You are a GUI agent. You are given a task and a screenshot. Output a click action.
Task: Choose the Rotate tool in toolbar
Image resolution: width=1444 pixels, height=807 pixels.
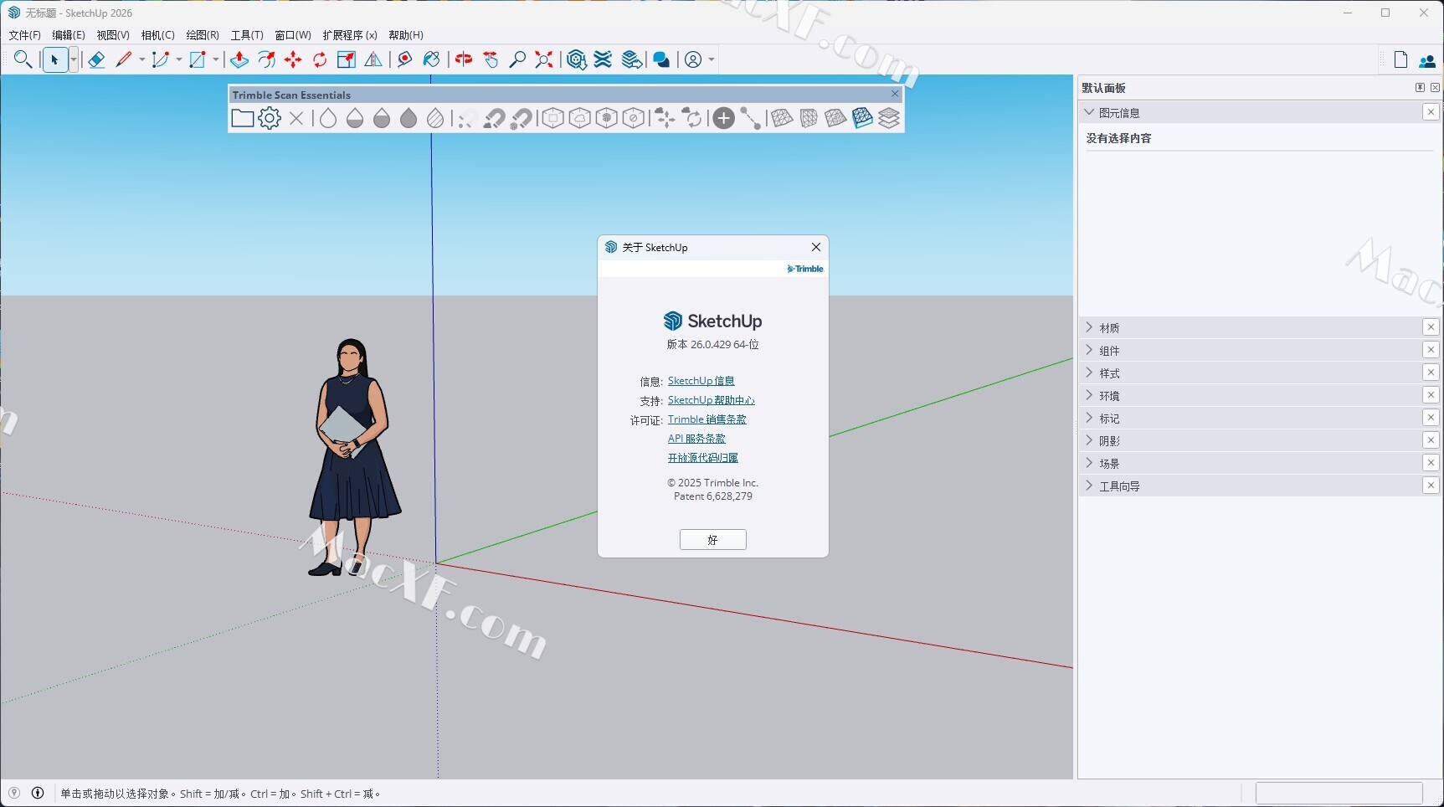click(320, 59)
